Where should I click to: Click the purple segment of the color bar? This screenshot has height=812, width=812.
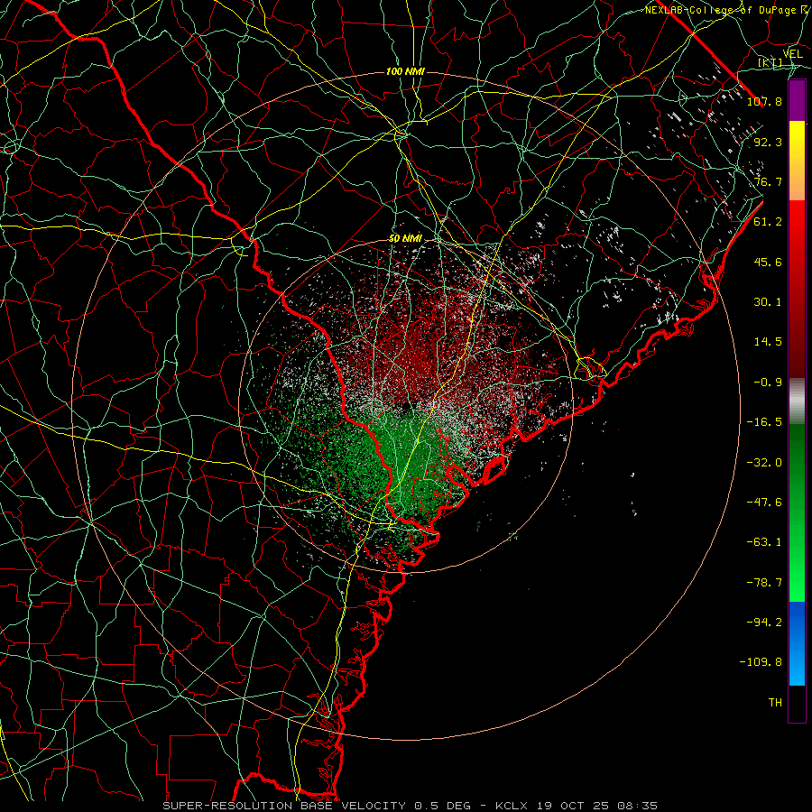click(797, 100)
